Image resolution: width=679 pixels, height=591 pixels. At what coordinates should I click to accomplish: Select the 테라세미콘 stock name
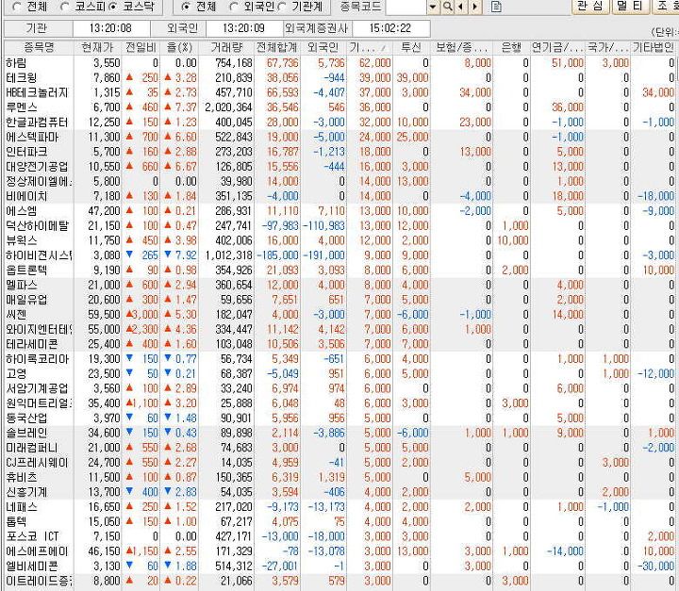32,344
